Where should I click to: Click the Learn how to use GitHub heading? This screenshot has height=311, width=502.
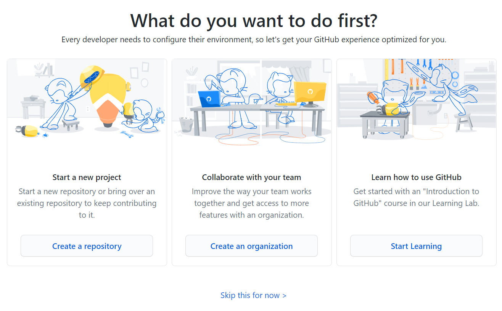[x=416, y=177]
